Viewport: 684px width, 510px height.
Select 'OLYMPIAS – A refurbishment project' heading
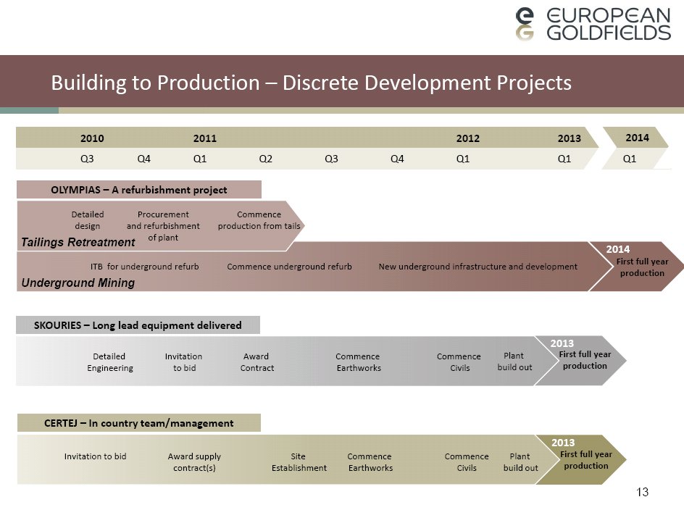(138, 190)
